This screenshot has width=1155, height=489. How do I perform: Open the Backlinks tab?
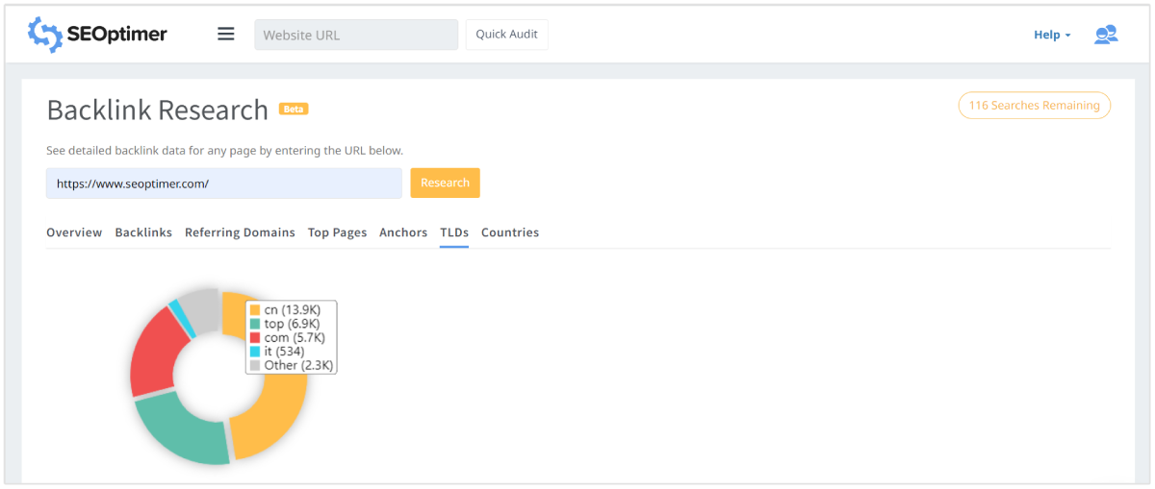click(x=143, y=232)
